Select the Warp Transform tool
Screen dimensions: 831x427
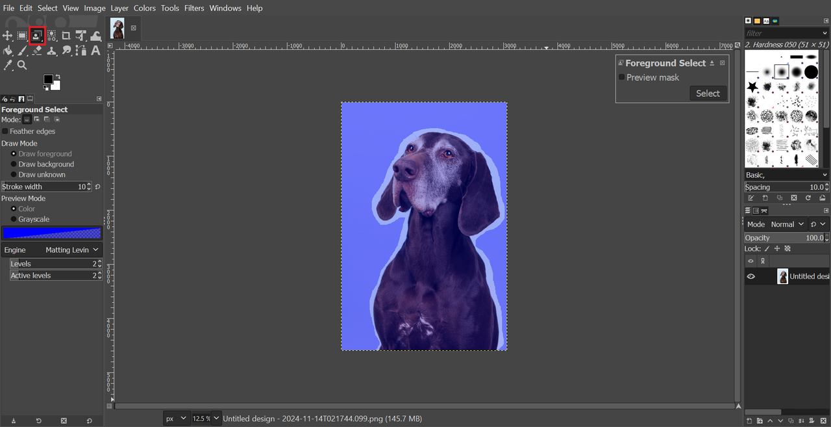coord(95,36)
